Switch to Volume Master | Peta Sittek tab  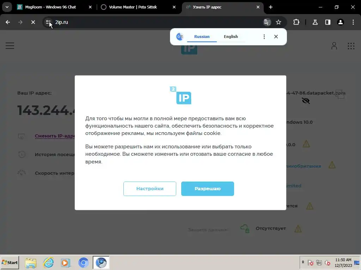click(133, 7)
